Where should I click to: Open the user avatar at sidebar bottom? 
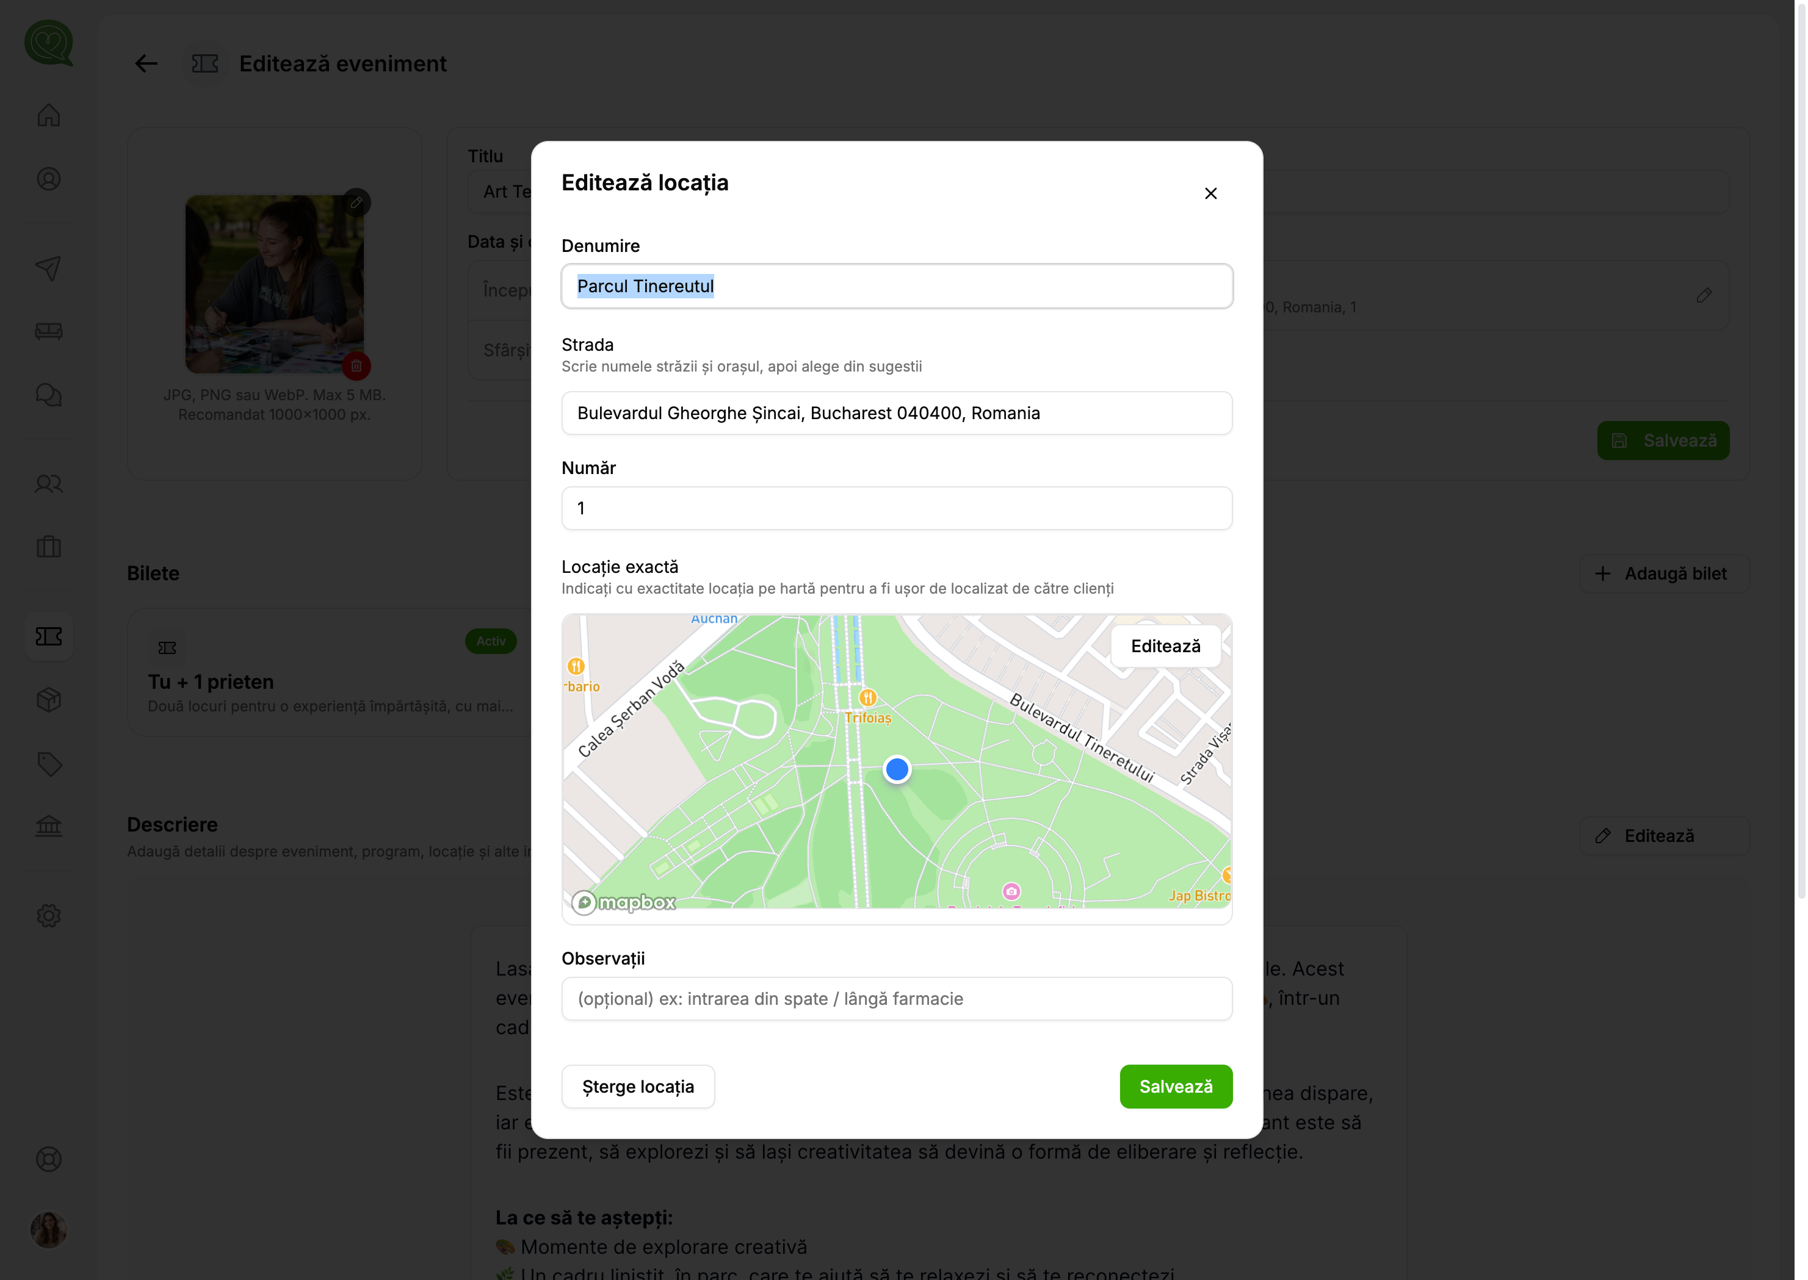pyautogui.click(x=49, y=1229)
